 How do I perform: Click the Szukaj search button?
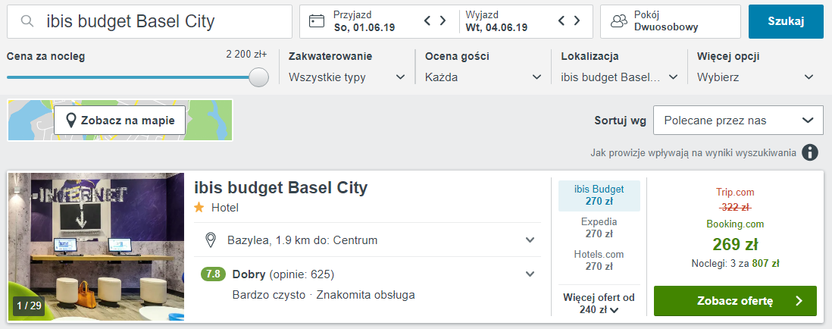[x=786, y=21]
